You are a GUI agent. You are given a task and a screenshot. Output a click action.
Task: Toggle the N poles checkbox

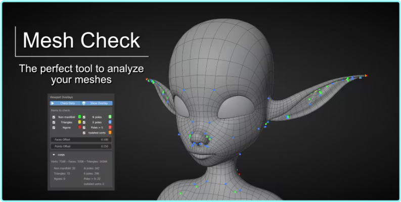point(84,117)
